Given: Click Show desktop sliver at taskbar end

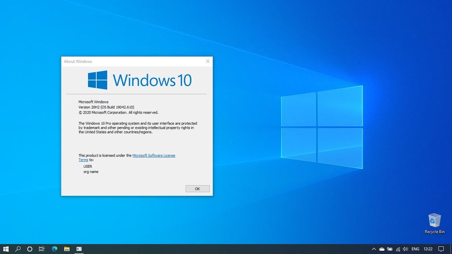Looking at the screenshot, I should (451, 249).
